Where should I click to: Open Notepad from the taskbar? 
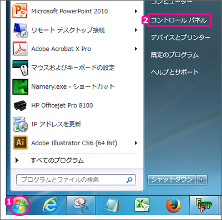112,205
